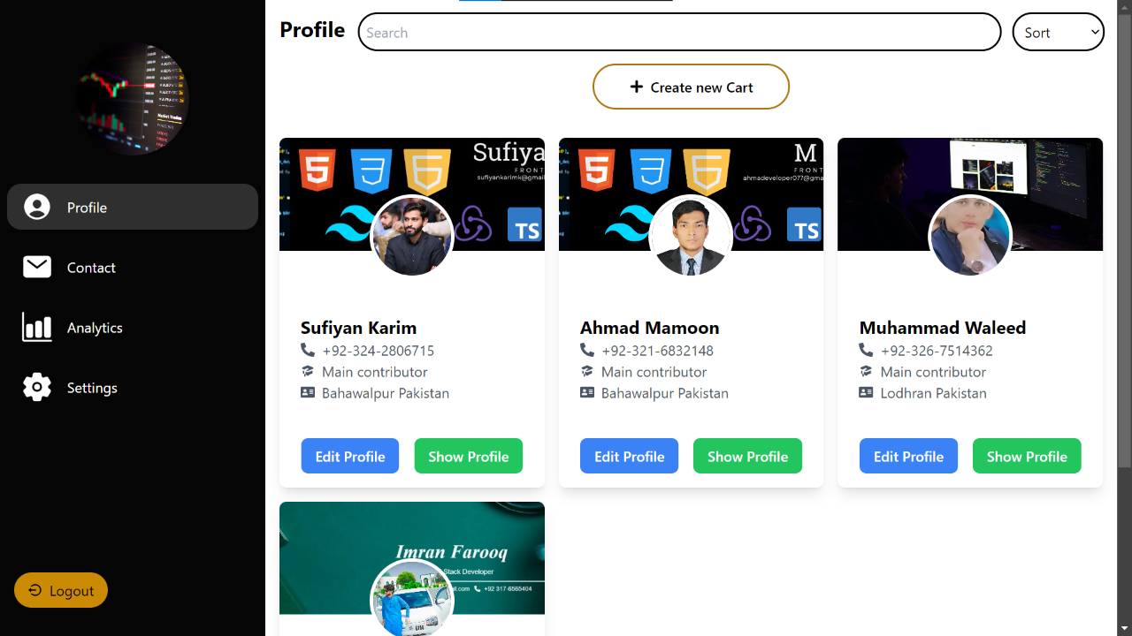This screenshot has height=636, width=1132.
Task: Click Lodhran Pakistan text
Action: click(934, 392)
